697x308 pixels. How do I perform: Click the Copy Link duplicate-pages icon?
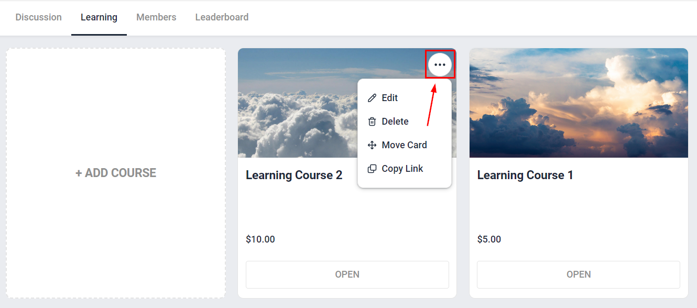pyautogui.click(x=372, y=169)
